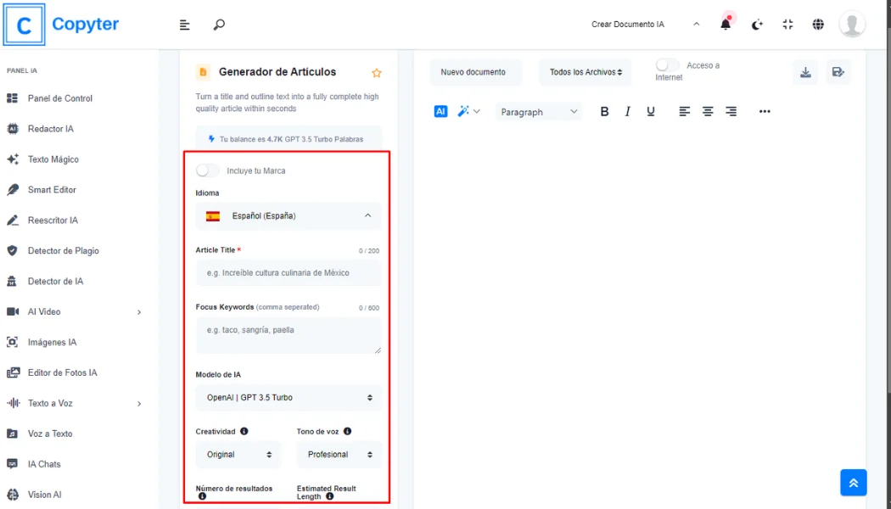Open the Idioma Español dropdown

[x=289, y=215]
